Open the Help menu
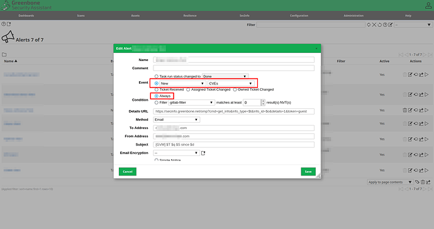 click(x=408, y=16)
